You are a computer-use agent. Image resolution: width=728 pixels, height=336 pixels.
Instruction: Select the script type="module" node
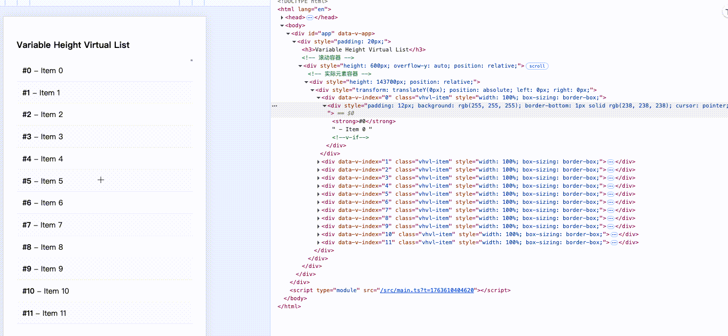pos(400,291)
